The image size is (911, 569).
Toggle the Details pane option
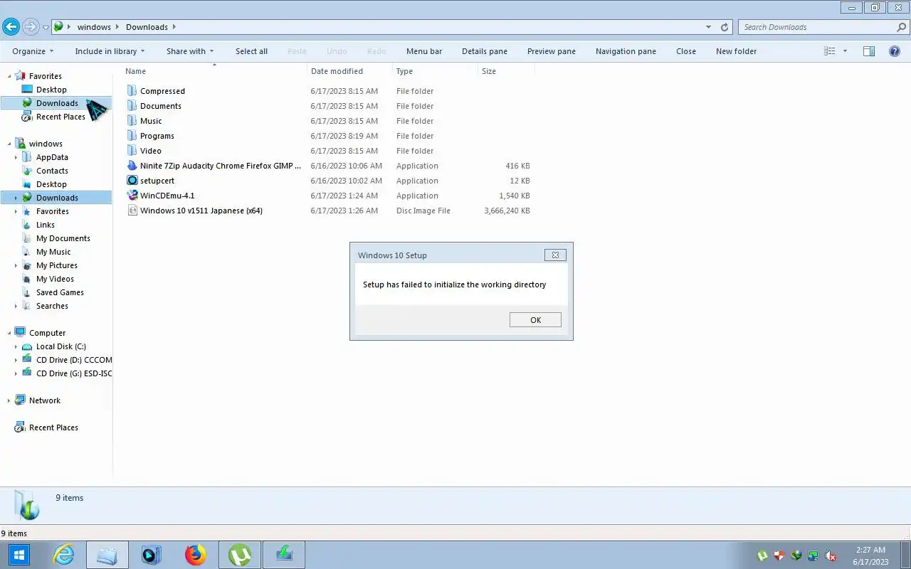[x=485, y=51]
